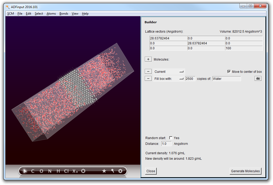Toggle Move to center of box
The width and height of the screenshot is (273, 185).
229,71
